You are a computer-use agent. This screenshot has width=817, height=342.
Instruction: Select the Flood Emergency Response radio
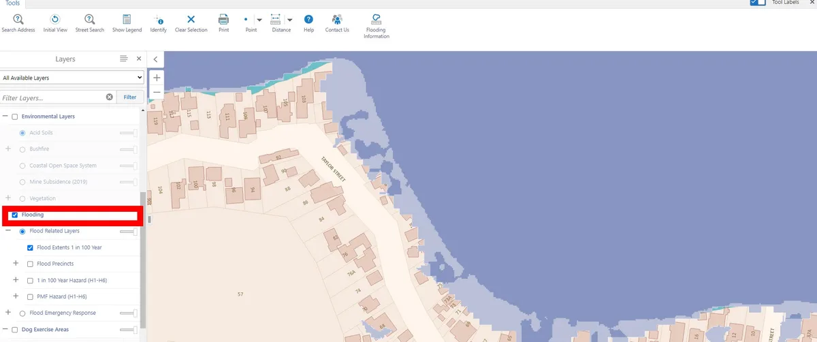pos(22,313)
